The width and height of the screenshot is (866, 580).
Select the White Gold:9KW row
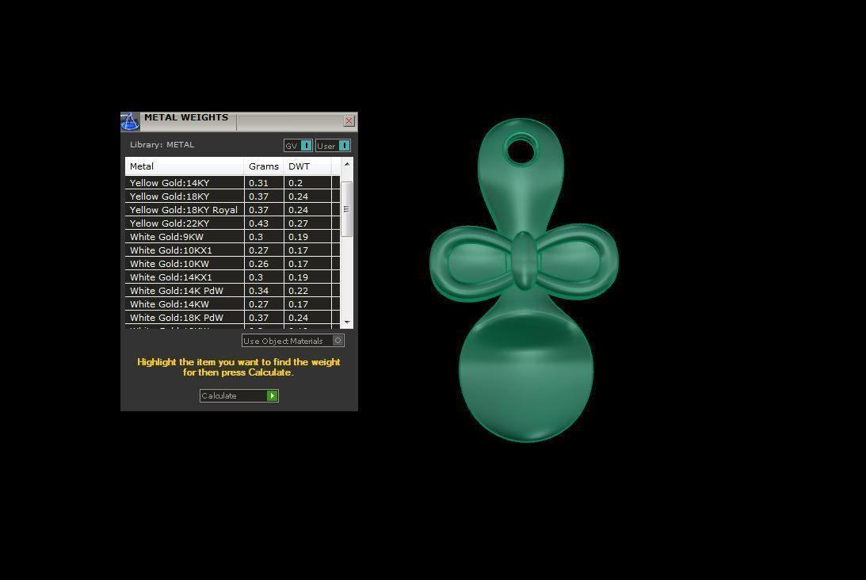(x=232, y=236)
